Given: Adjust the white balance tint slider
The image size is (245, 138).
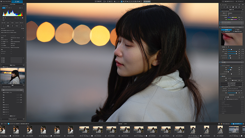Looking at the screenshot, I should (x=232, y=20).
